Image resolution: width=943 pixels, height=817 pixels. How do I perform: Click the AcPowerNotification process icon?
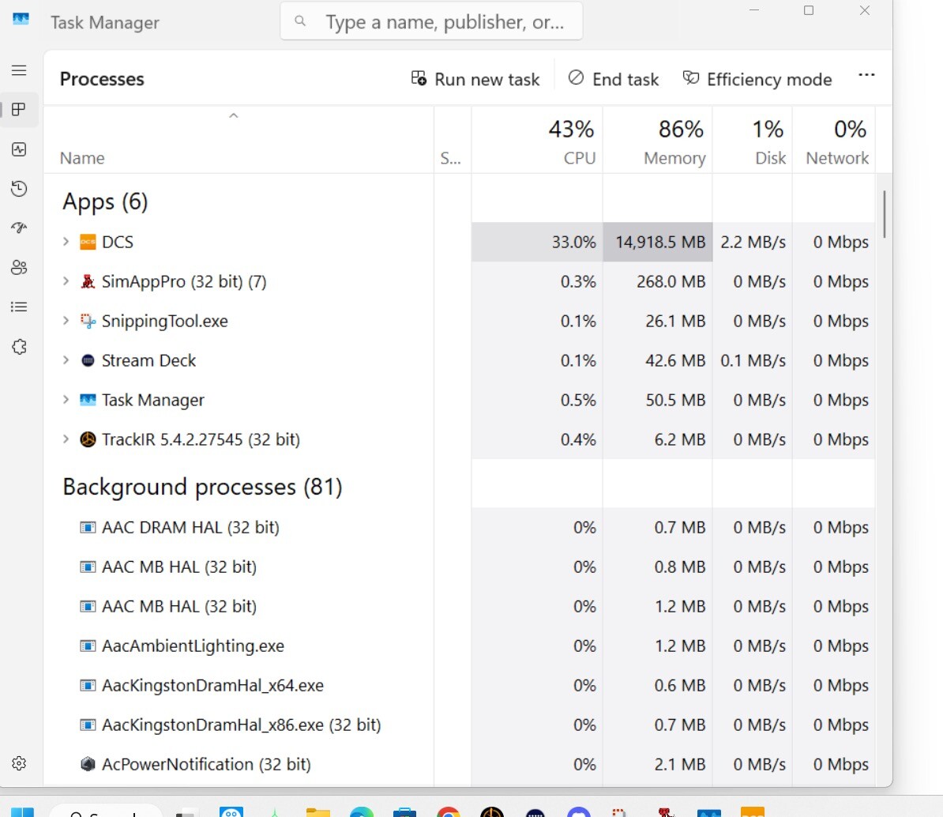pyautogui.click(x=88, y=765)
